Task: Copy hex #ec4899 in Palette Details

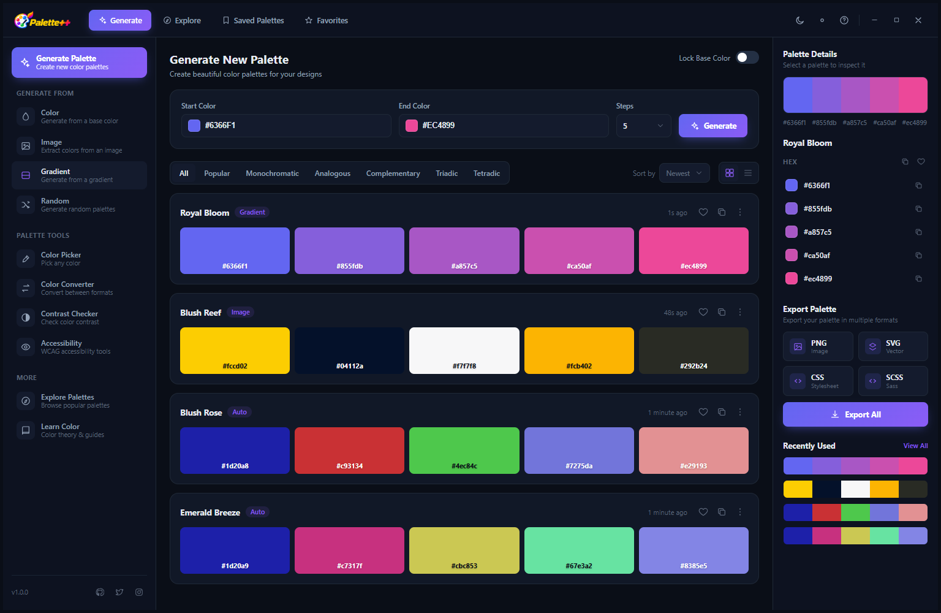Action: pyautogui.click(x=918, y=278)
